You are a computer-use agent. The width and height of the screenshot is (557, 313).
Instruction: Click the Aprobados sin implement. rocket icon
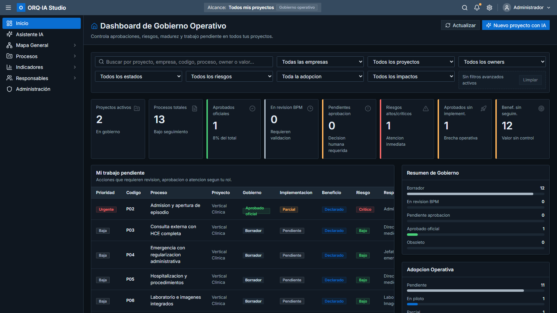484,109
